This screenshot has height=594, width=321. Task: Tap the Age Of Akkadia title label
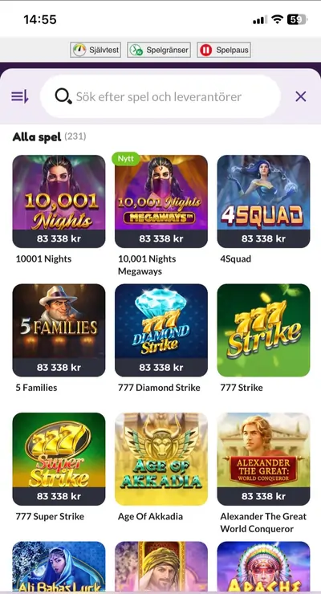point(150,517)
